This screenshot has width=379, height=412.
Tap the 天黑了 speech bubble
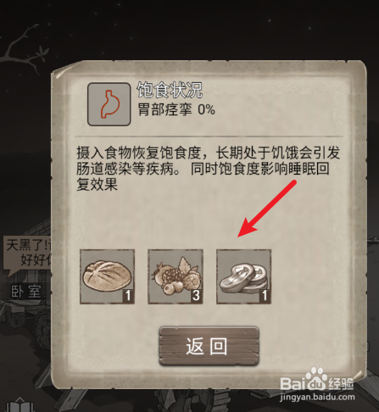tap(27, 253)
